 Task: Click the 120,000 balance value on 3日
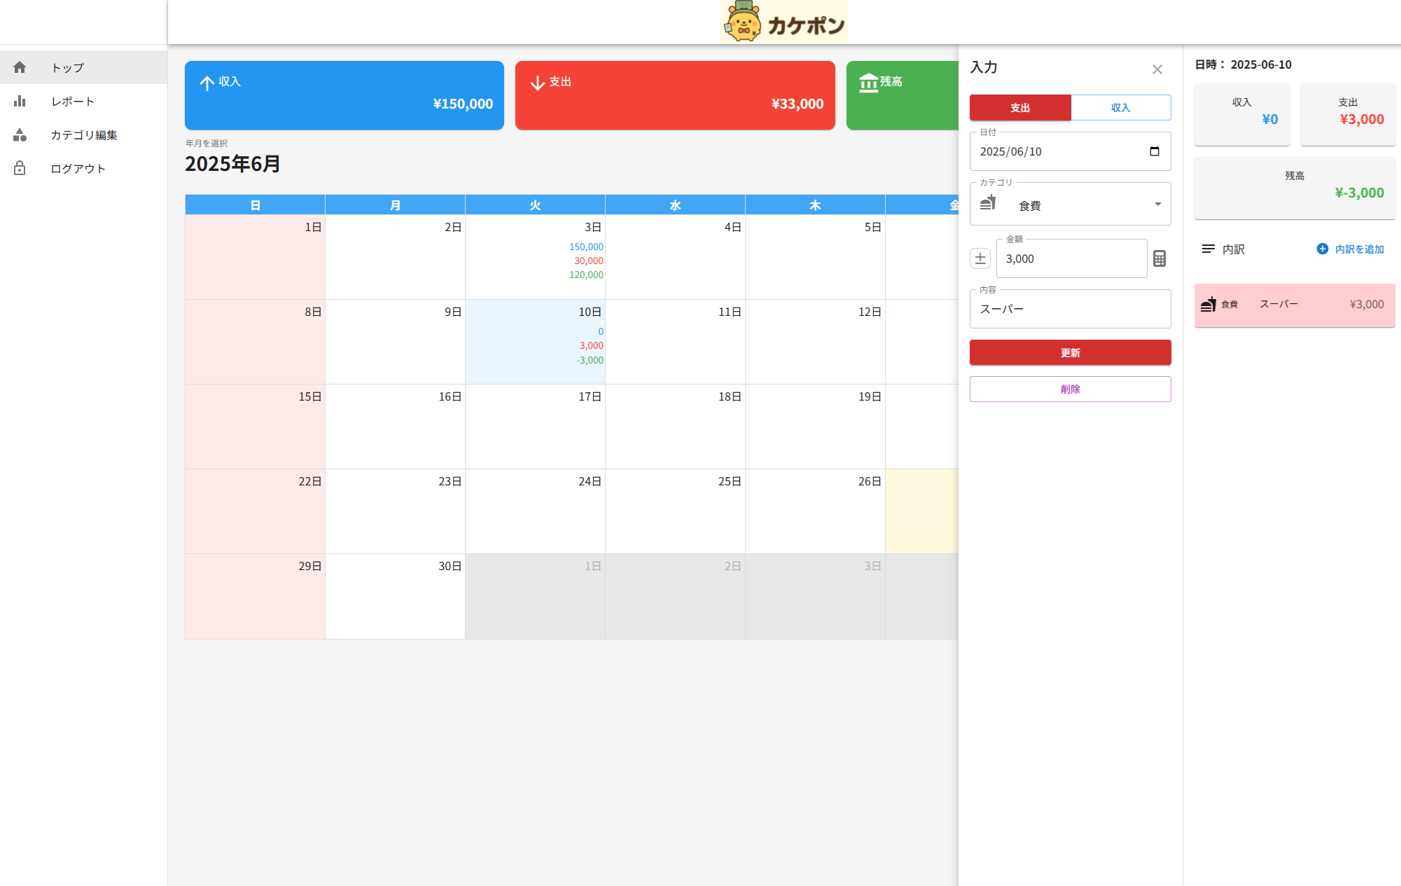tap(586, 275)
